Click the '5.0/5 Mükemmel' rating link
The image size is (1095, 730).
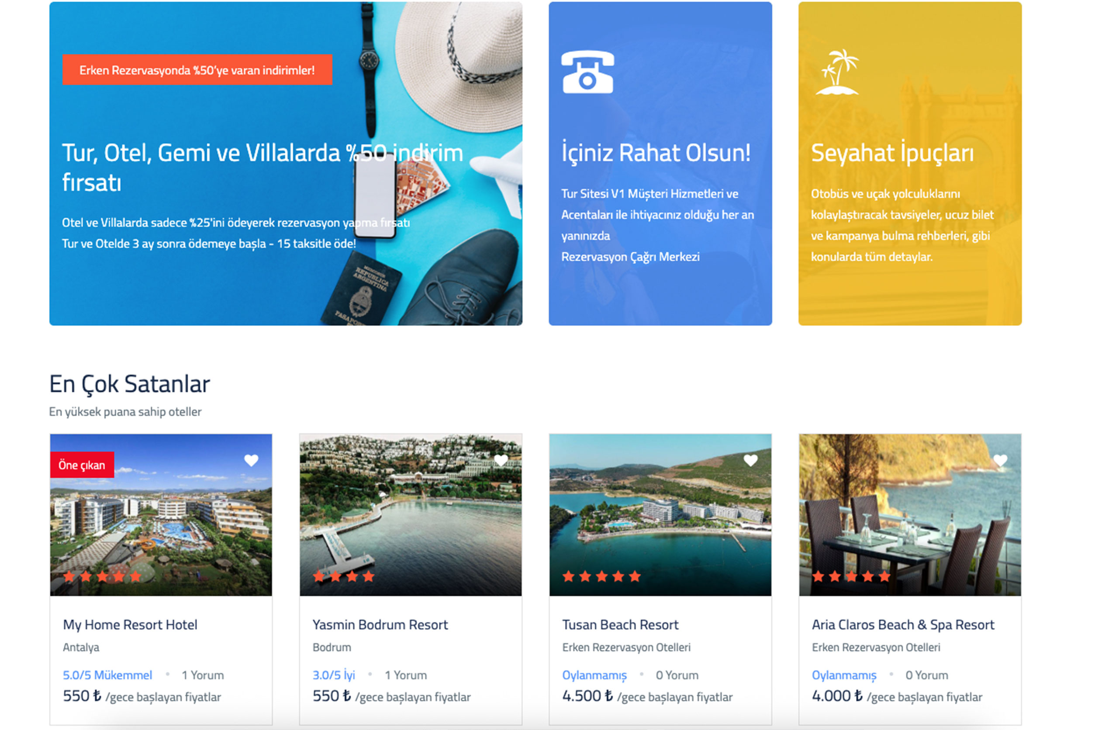point(107,675)
